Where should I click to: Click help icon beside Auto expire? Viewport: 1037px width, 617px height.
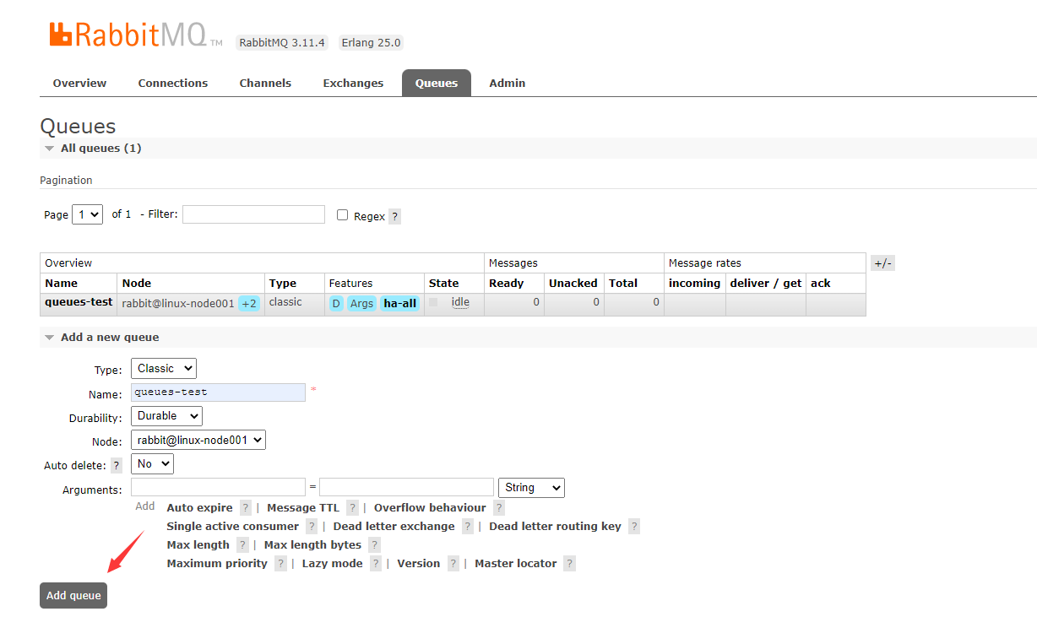click(x=246, y=508)
